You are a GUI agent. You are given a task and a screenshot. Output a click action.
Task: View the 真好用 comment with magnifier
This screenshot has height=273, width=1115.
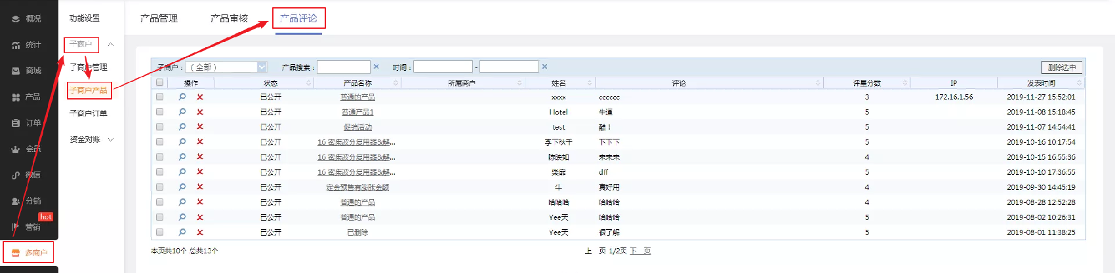[x=182, y=187]
